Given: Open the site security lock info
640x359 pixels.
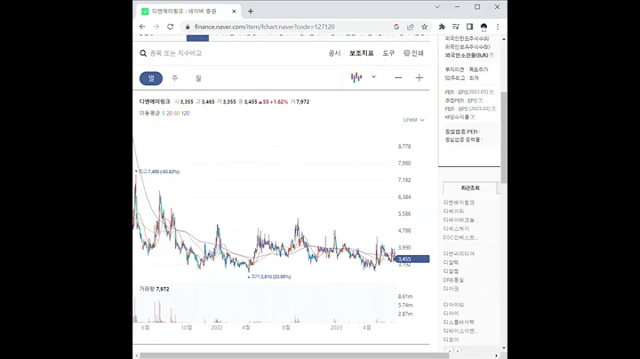Looking at the screenshot, I should (188, 27).
